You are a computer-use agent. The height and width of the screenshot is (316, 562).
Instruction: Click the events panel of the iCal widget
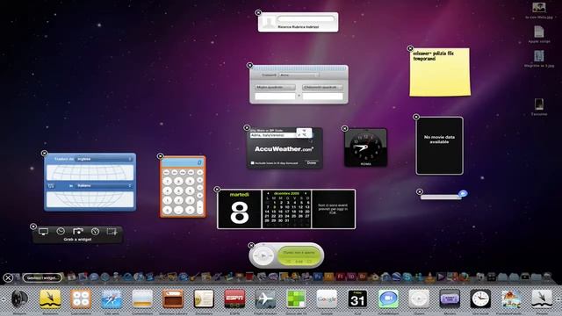coord(334,209)
